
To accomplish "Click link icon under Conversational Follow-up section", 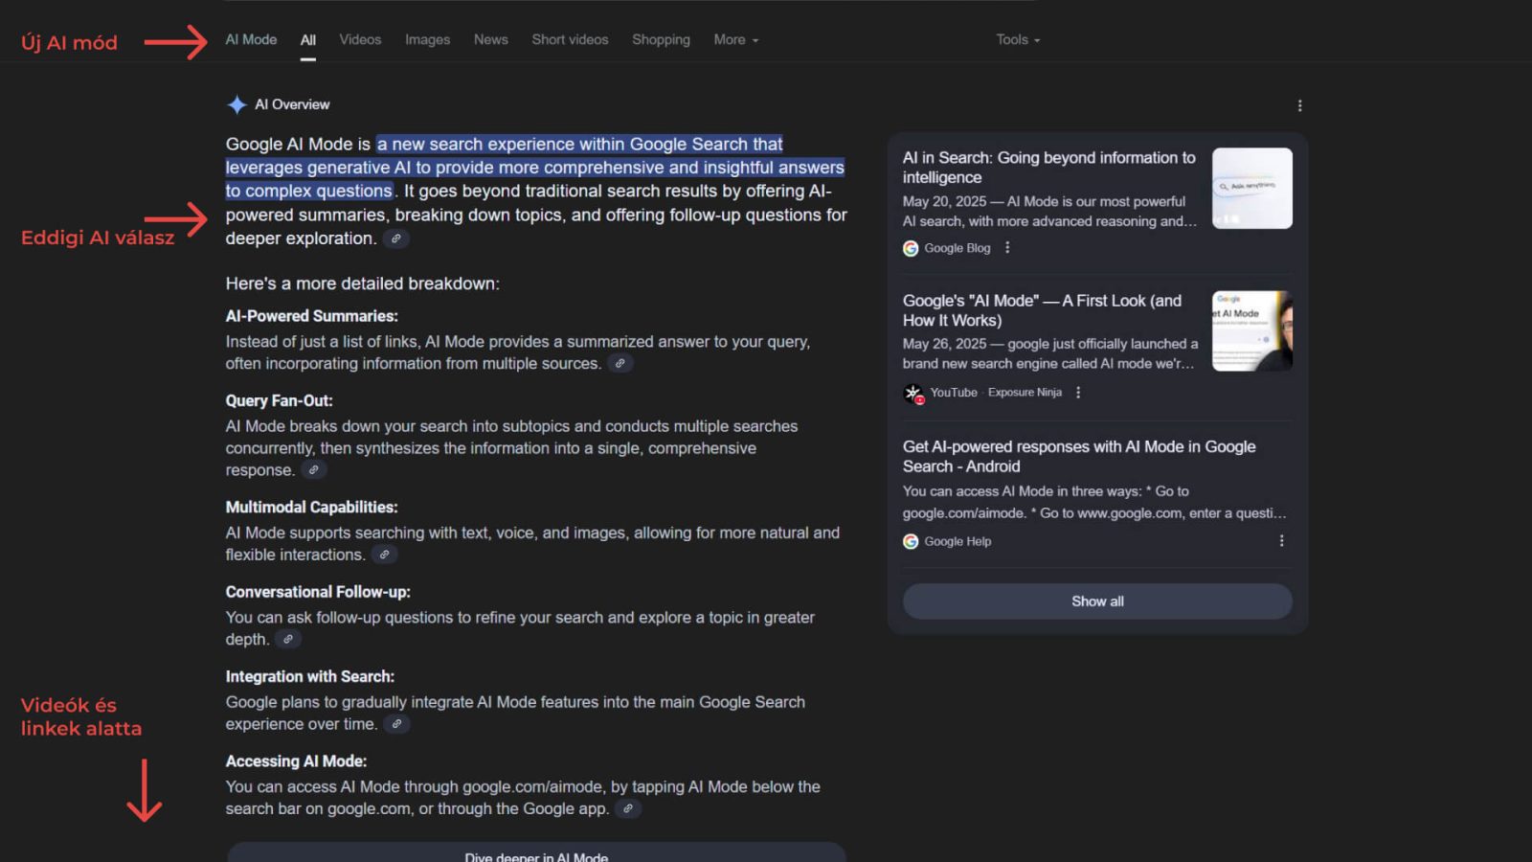I will [288, 640].
